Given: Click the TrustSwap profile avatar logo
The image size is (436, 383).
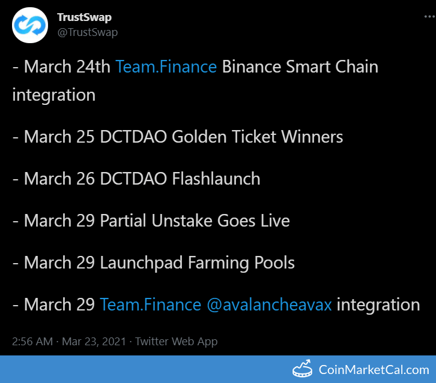Looking at the screenshot, I should click(x=30, y=25).
